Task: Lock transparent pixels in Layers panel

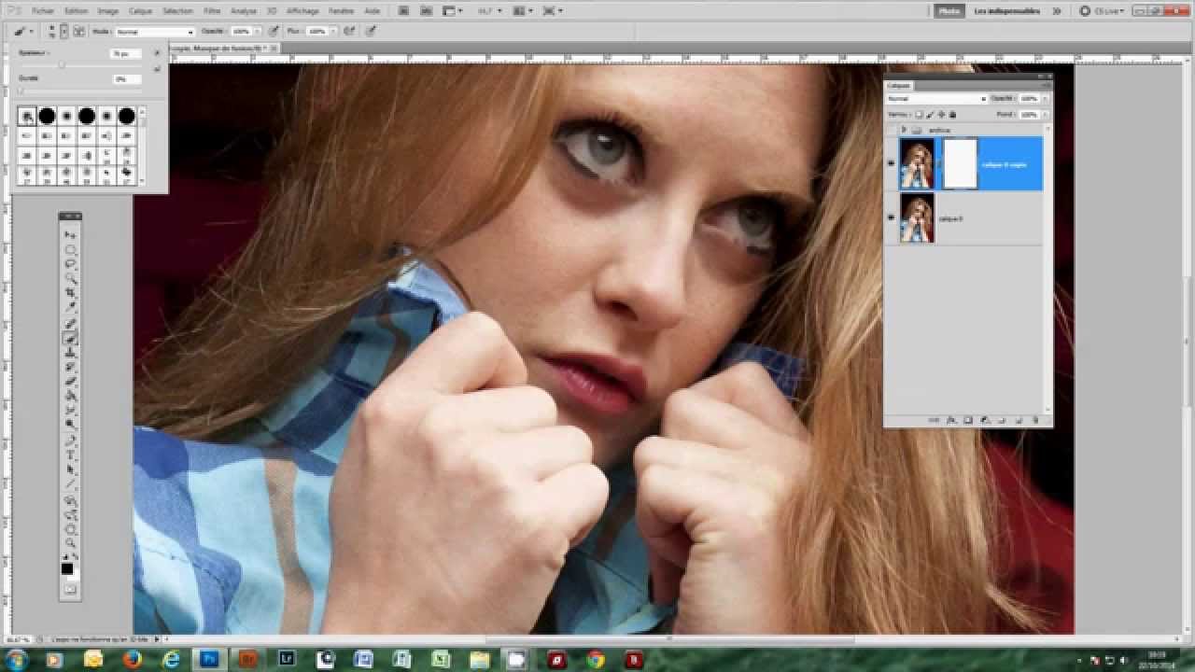Action: point(919,114)
